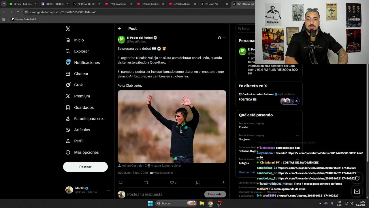Open Más opciones menu
Image resolution: width=369 pixels, height=208 pixels.
[x=82, y=152]
